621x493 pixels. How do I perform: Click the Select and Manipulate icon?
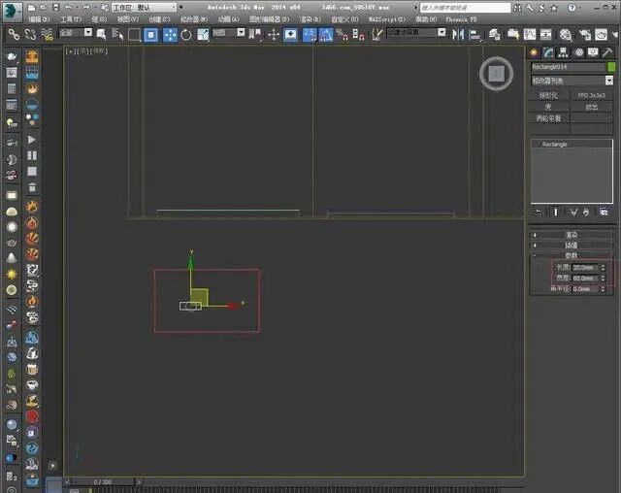tap(274, 35)
